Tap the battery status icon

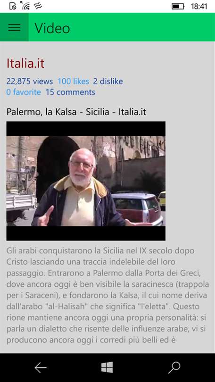[178, 6]
